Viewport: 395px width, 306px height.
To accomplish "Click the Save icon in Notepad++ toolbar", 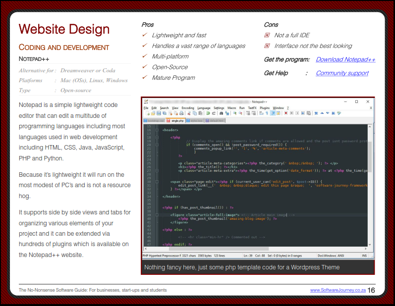I will pyautogui.click(x=159, y=113).
